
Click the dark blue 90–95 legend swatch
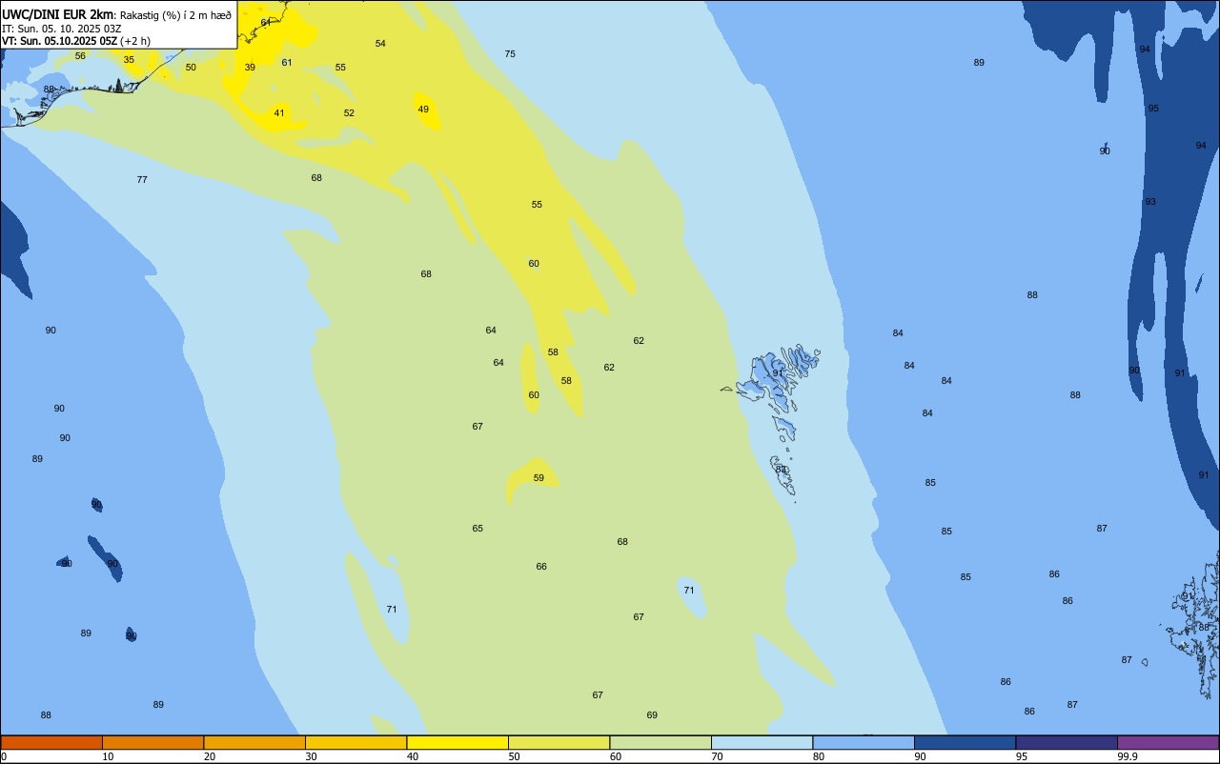965,742
